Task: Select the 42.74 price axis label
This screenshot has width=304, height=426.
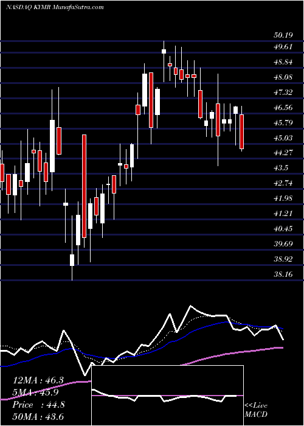Action: [x=283, y=183]
